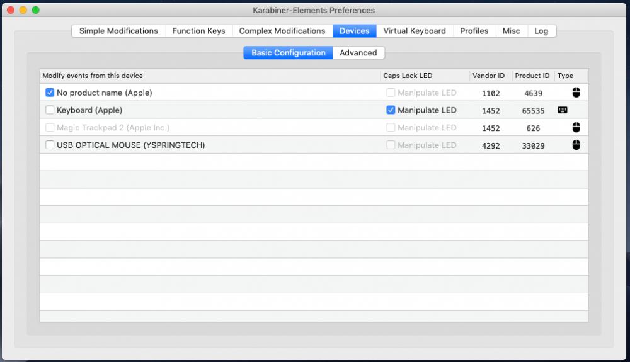
Task: Switch to the Advanced configuration segment
Action: point(358,53)
